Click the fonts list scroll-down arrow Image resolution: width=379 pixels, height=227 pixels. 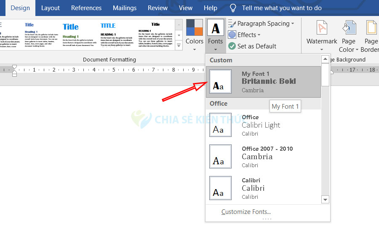(x=326, y=200)
